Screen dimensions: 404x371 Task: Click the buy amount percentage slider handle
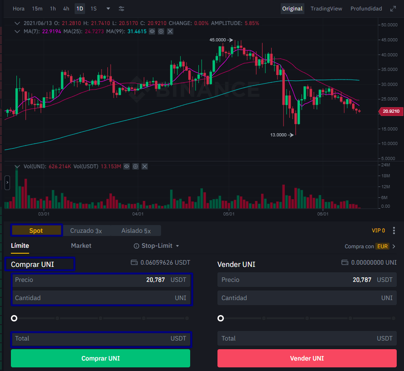point(15,318)
